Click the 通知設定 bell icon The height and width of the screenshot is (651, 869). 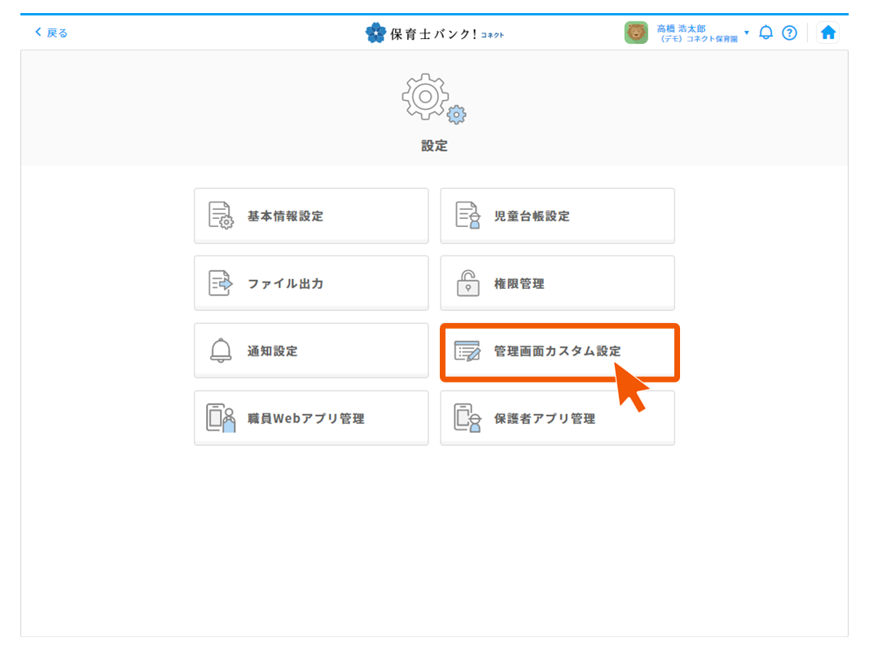click(x=220, y=351)
